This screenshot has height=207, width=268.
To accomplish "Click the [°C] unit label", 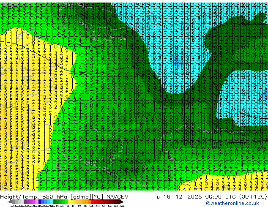I will click(x=97, y=197).
